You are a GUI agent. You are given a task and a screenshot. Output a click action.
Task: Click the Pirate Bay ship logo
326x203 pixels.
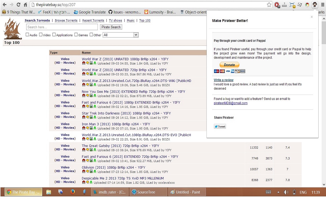pyautogui.click(x=12, y=28)
